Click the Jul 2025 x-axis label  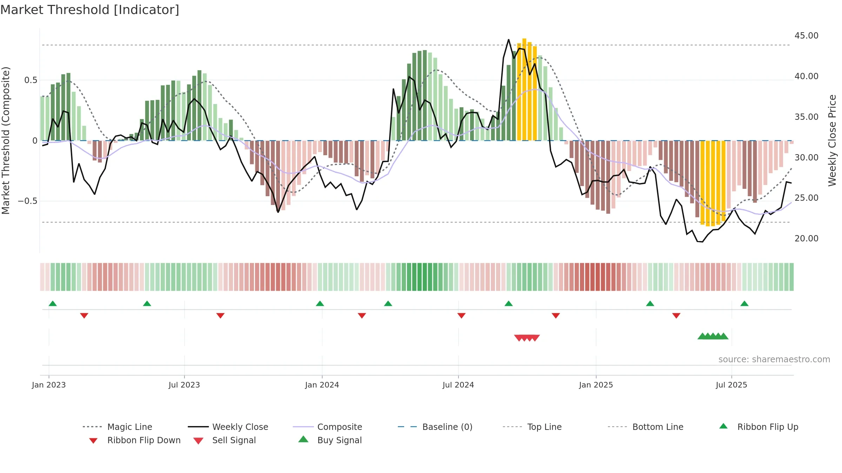tap(731, 385)
